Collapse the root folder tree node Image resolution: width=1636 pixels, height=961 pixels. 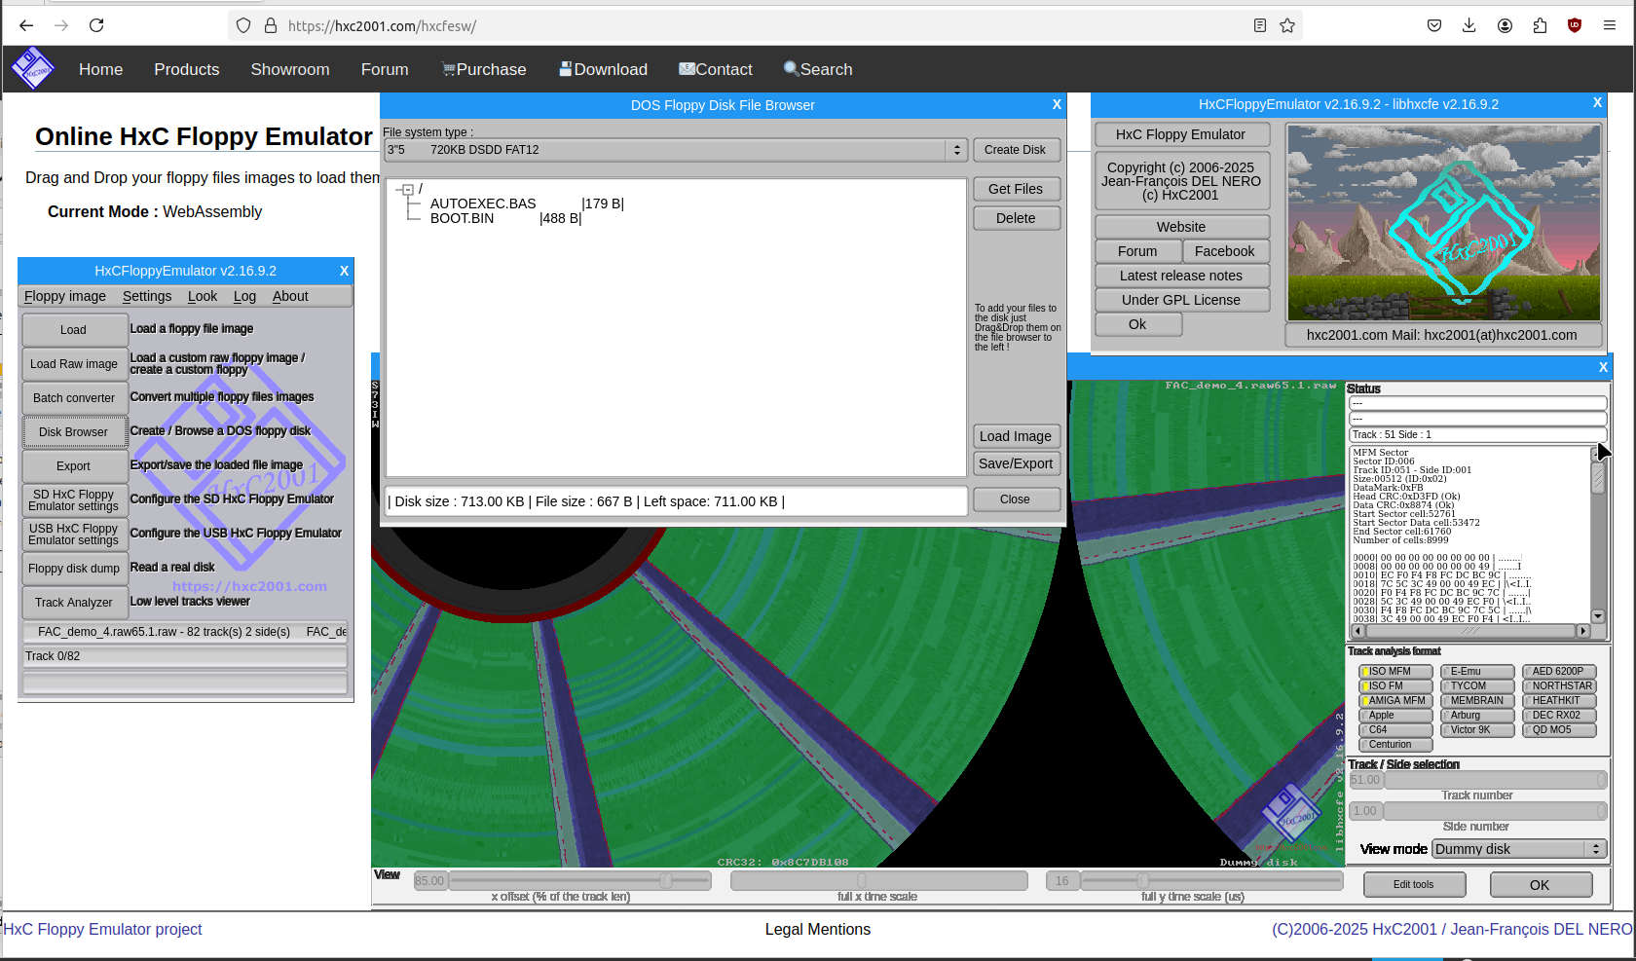pos(408,189)
